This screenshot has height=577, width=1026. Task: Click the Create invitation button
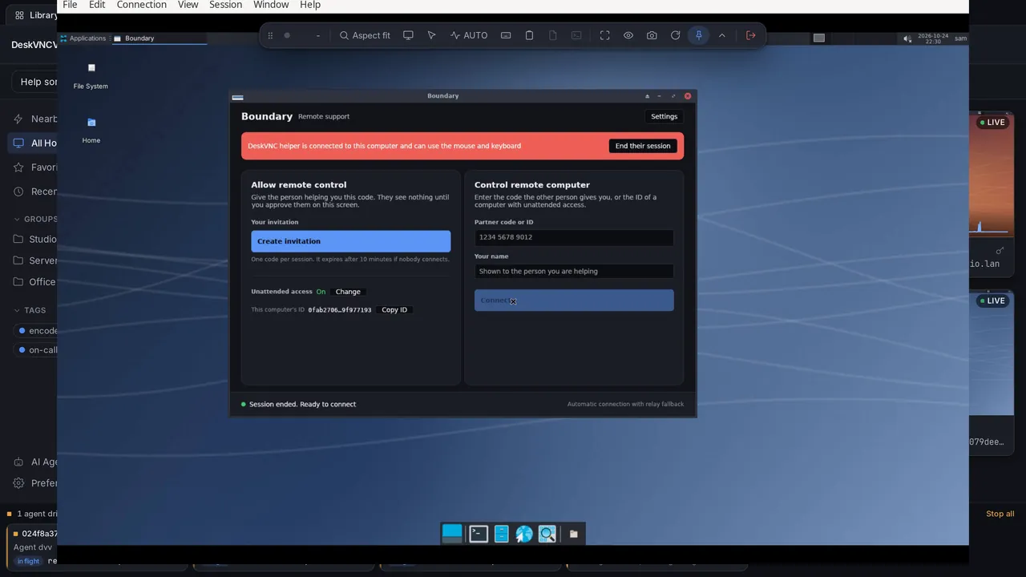click(351, 241)
